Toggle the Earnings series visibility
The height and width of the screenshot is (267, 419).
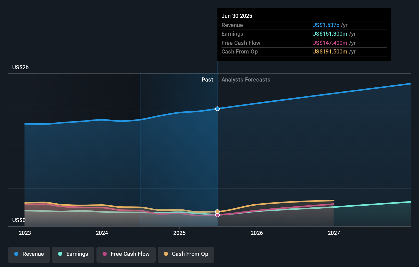click(x=73, y=254)
